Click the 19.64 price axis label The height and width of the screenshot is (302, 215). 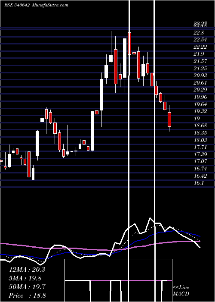(x=200, y=104)
